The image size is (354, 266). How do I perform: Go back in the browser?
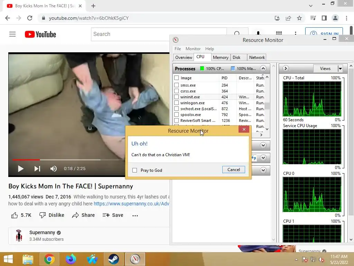click(8, 18)
